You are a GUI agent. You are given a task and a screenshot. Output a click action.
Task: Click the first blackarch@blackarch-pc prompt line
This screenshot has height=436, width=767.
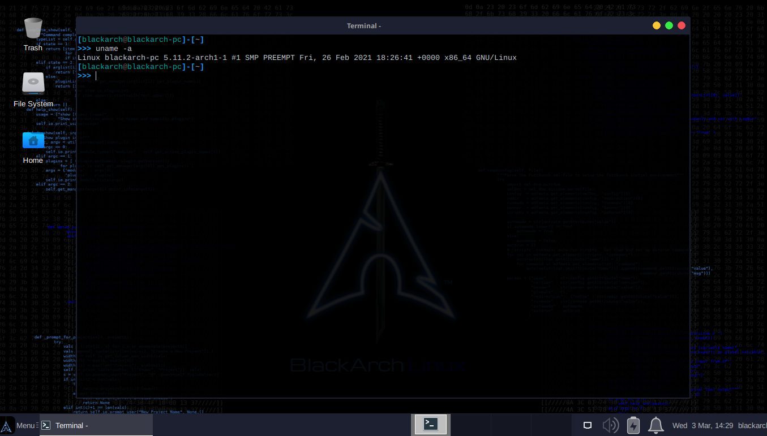(x=140, y=40)
